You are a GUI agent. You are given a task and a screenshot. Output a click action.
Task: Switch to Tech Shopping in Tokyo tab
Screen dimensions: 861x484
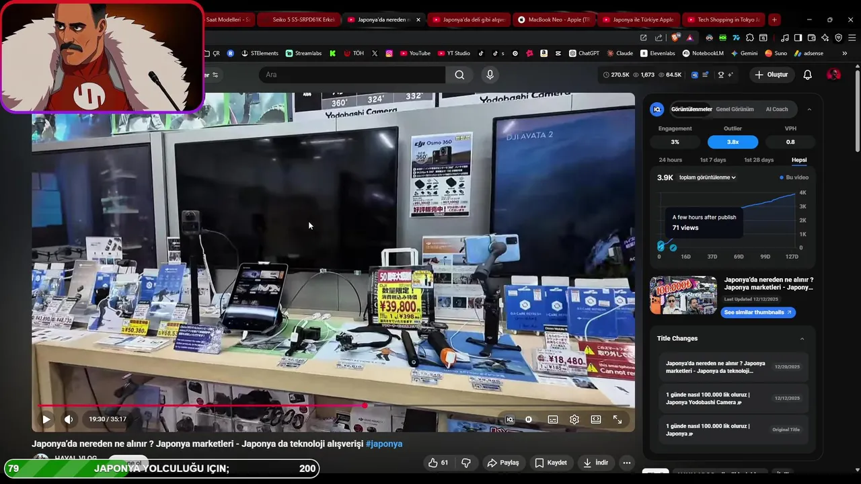[x=723, y=19]
